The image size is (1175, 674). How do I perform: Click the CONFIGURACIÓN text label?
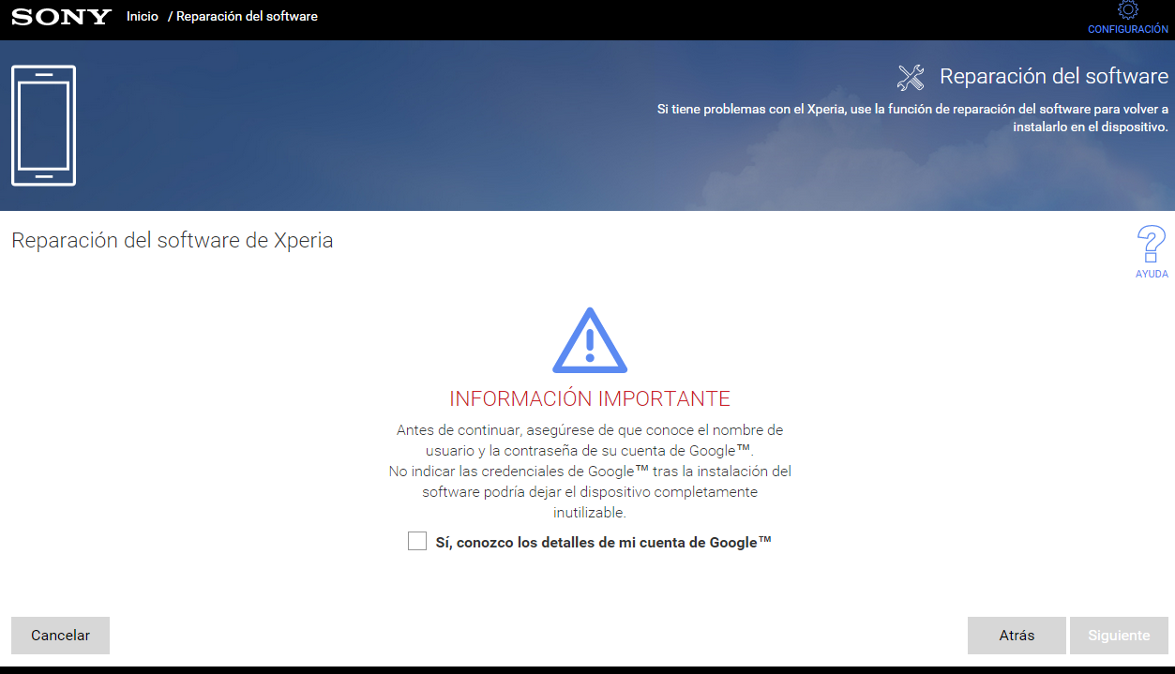point(1127,30)
